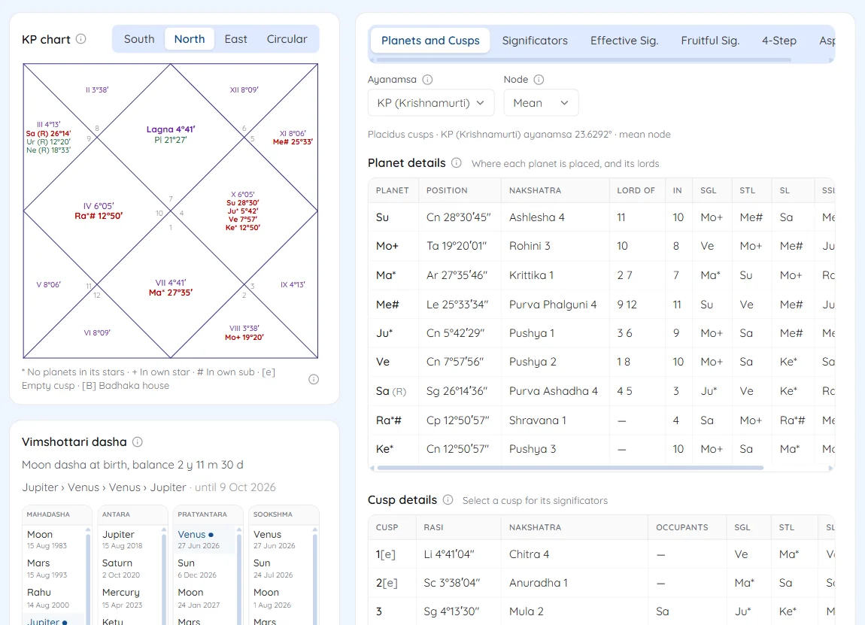Open 4-Step tab
Screen dimensions: 865x625
pyautogui.click(x=779, y=41)
